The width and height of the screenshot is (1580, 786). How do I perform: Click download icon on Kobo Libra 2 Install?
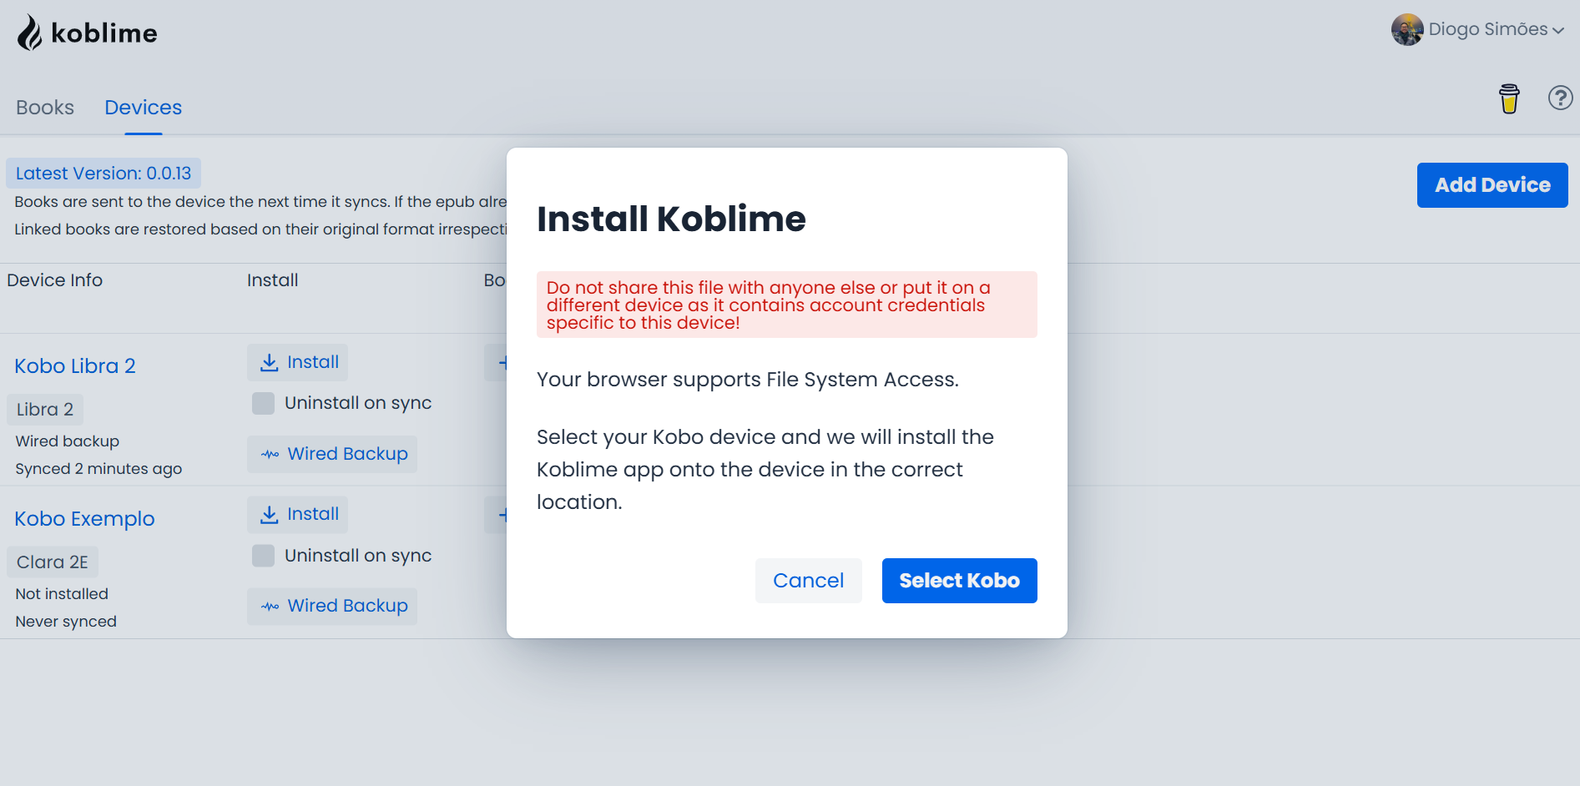tap(270, 363)
